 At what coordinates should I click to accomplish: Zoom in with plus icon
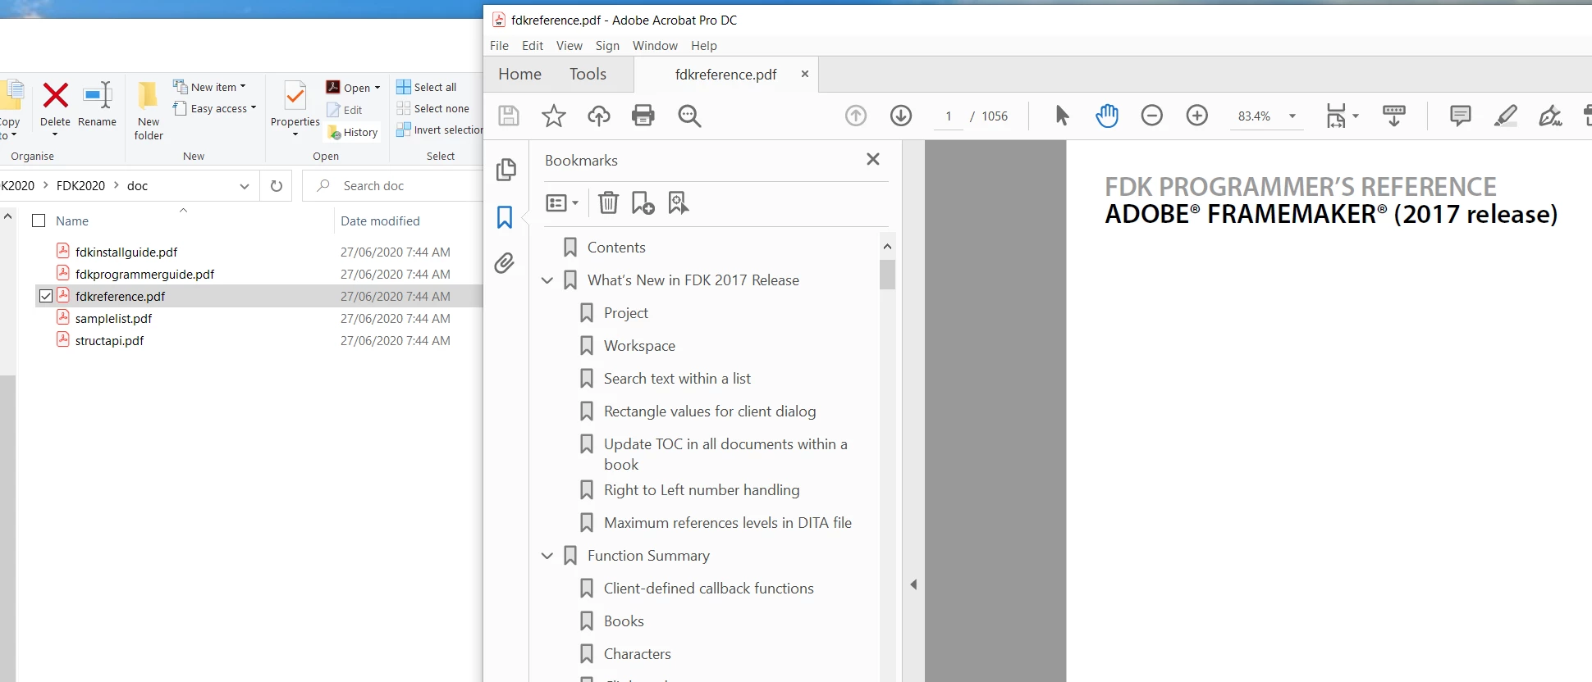click(1197, 116)
